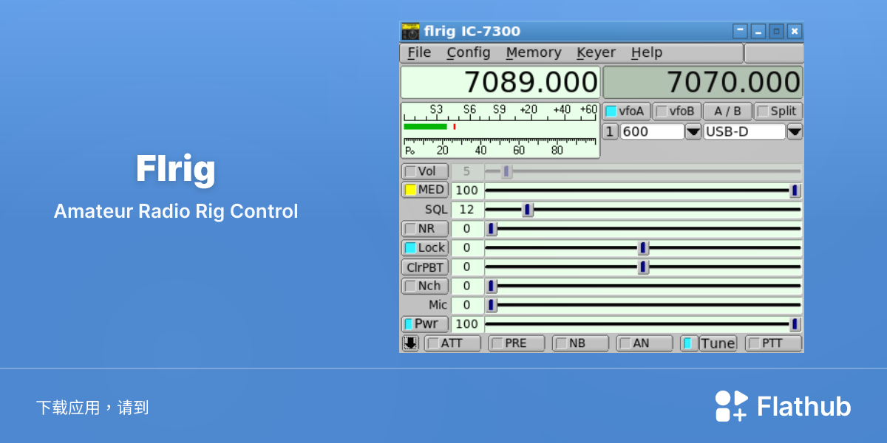
Task: Click the MED AGC button
Action: coord(425,190)
